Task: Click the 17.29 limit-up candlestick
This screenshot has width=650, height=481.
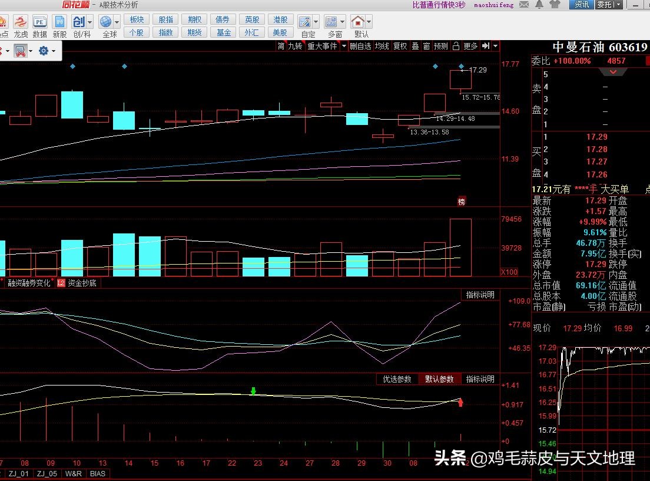Action: tap(460, 80)
